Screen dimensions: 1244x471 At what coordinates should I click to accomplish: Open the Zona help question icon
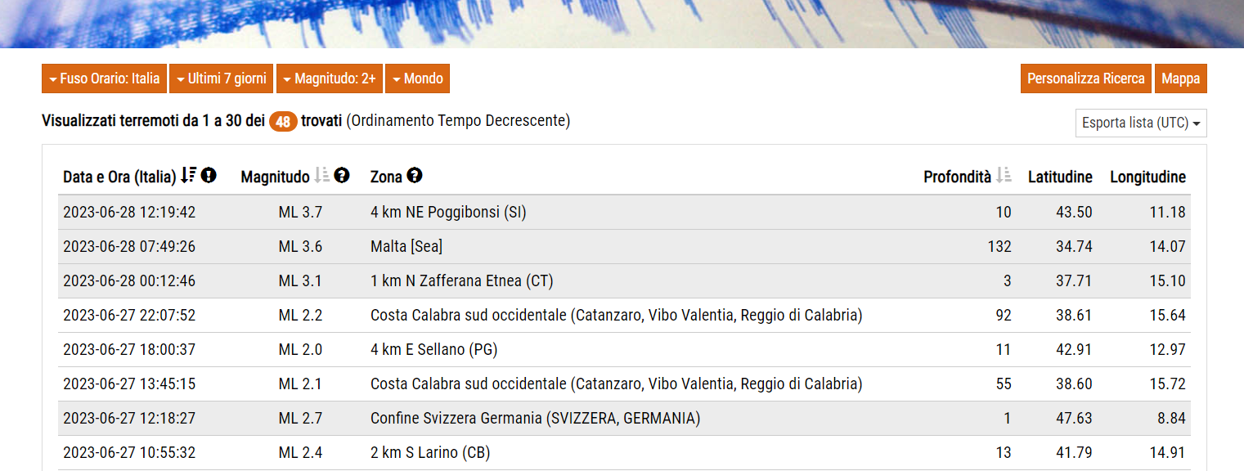coord(415,176)
